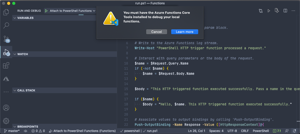This screenshot has height=134, width=300.
Task: Collapse the VARIABLES section
Action: coord(65,18)
